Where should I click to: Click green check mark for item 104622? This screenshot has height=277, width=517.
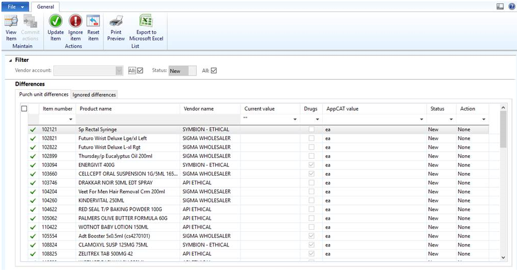pos(33,210)
